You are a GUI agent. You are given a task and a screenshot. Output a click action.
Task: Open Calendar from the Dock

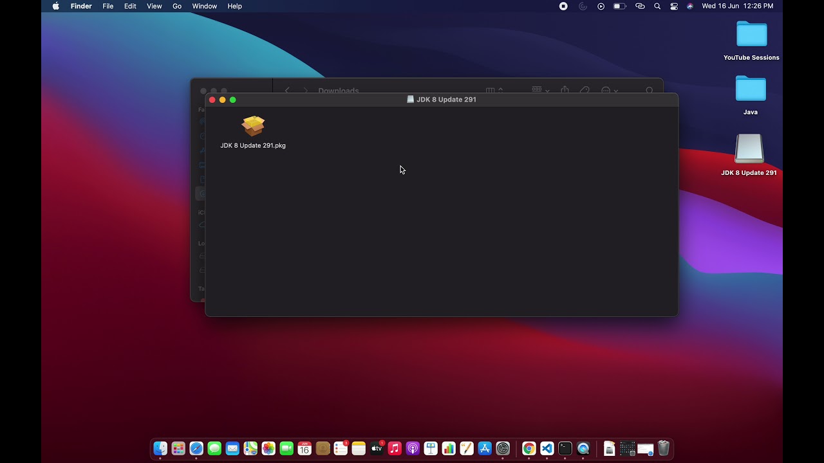click(304, 448)
